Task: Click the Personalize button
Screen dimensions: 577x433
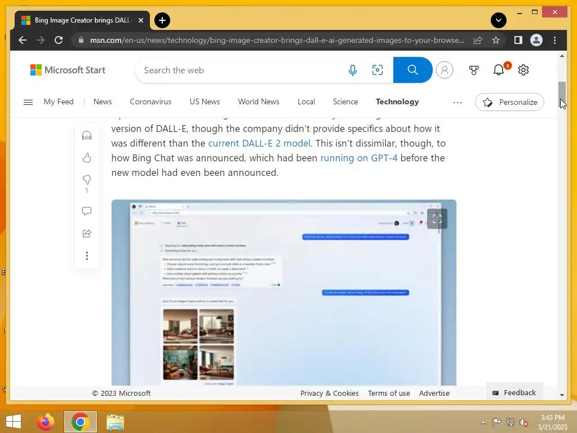Action: click(509, 102)
